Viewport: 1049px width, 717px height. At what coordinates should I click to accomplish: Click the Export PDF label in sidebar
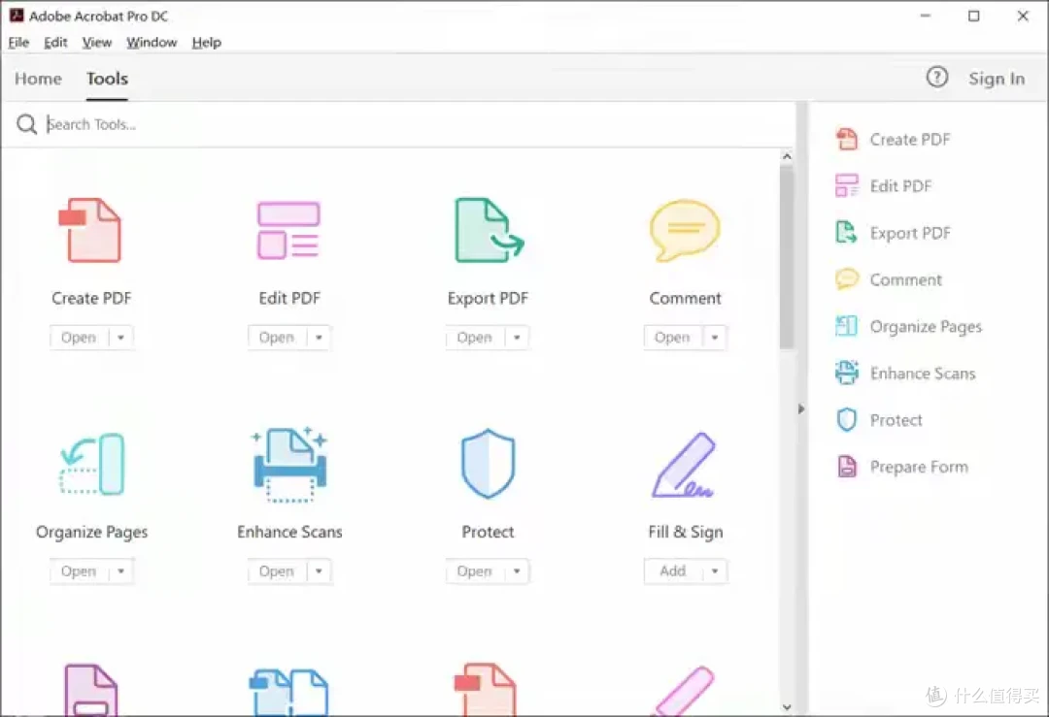click(x=910, y=233)
